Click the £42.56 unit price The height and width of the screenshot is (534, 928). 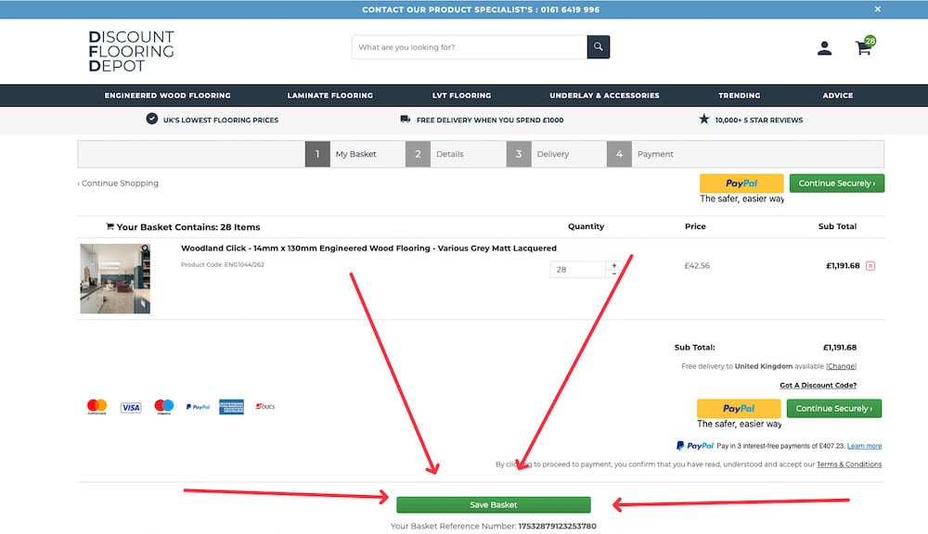[x=697, y=266]
